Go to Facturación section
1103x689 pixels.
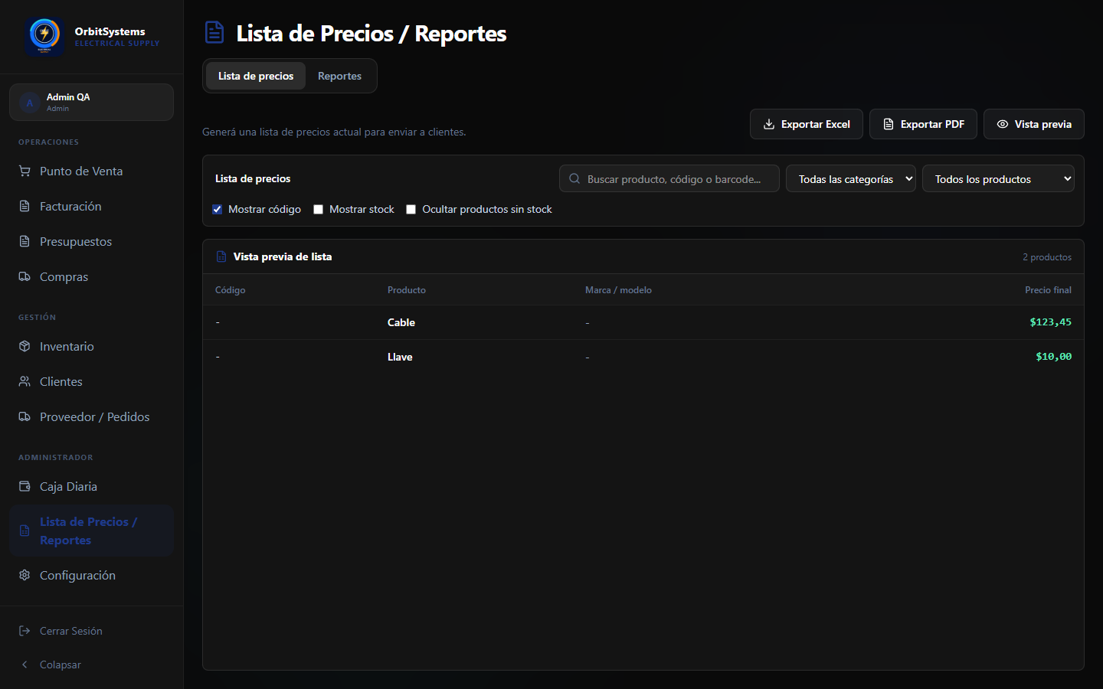click(91, 206)
